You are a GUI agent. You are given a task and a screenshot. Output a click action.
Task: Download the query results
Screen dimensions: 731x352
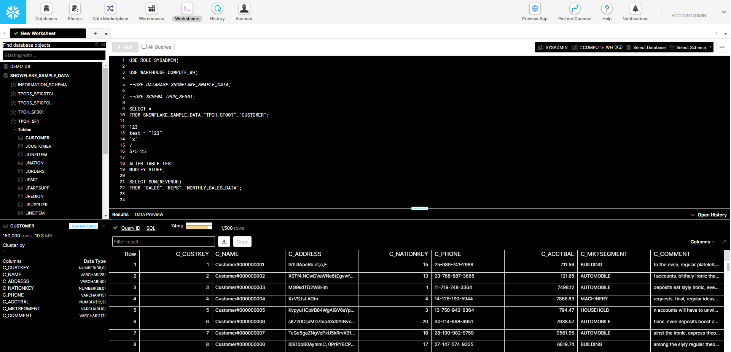tap(224, 242)
